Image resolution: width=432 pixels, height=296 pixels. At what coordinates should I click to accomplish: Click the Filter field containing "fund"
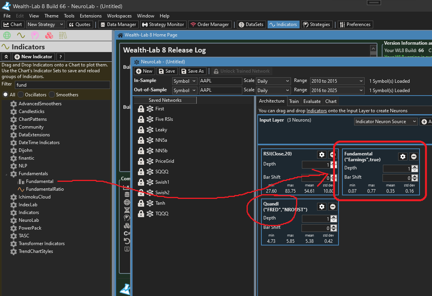[62, 85]
